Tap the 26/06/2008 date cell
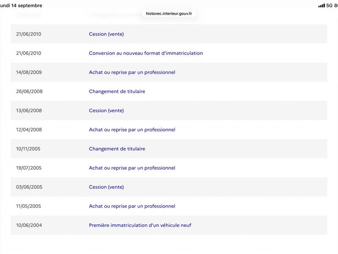This screenshot has width=338, height=254. pyautogui.click(x=29, y=91)
